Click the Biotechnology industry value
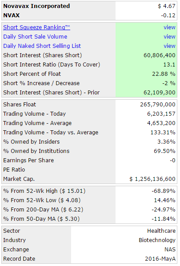 tap(157, 240)
